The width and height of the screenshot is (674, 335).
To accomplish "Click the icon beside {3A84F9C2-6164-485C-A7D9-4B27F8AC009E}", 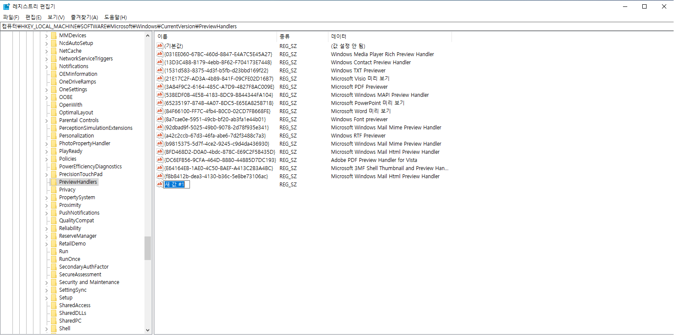I will 160,87.
